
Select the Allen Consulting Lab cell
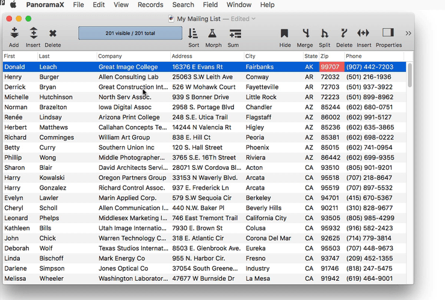click(x=128, y=77)
